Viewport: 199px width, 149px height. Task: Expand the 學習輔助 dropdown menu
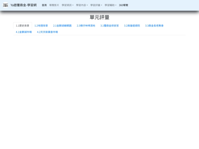point(111,5)
